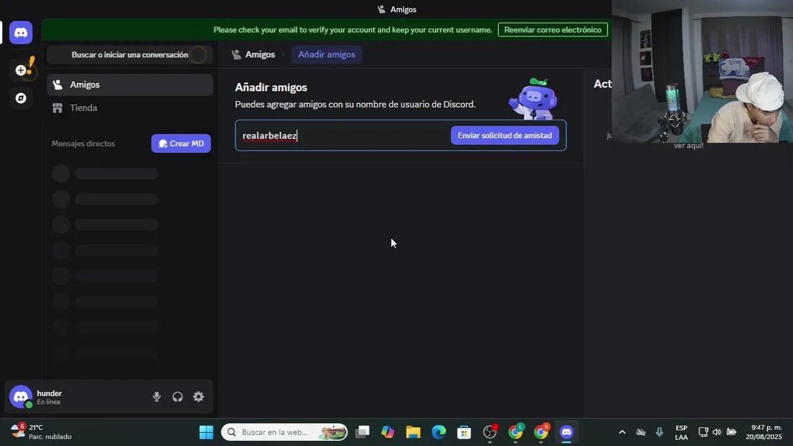Click the Añadir amigos heading text
The image size is (793, 446).
[271, 87]
